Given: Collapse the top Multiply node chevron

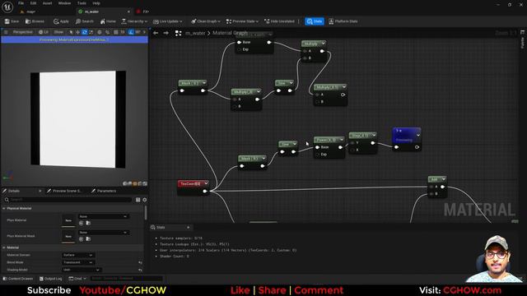Looking at the screenshot, I should (x=323, y=44).
